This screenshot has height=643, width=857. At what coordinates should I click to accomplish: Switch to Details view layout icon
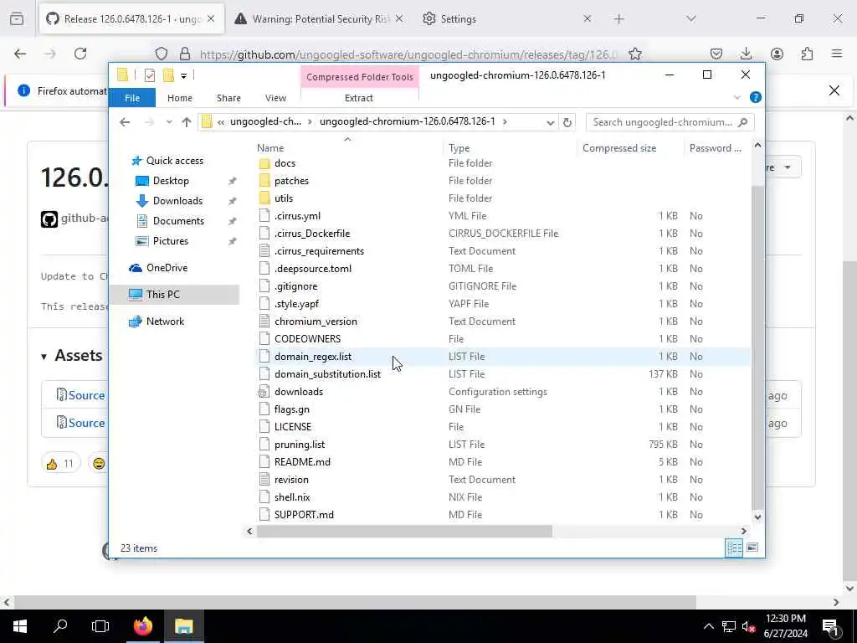point(733,548)
